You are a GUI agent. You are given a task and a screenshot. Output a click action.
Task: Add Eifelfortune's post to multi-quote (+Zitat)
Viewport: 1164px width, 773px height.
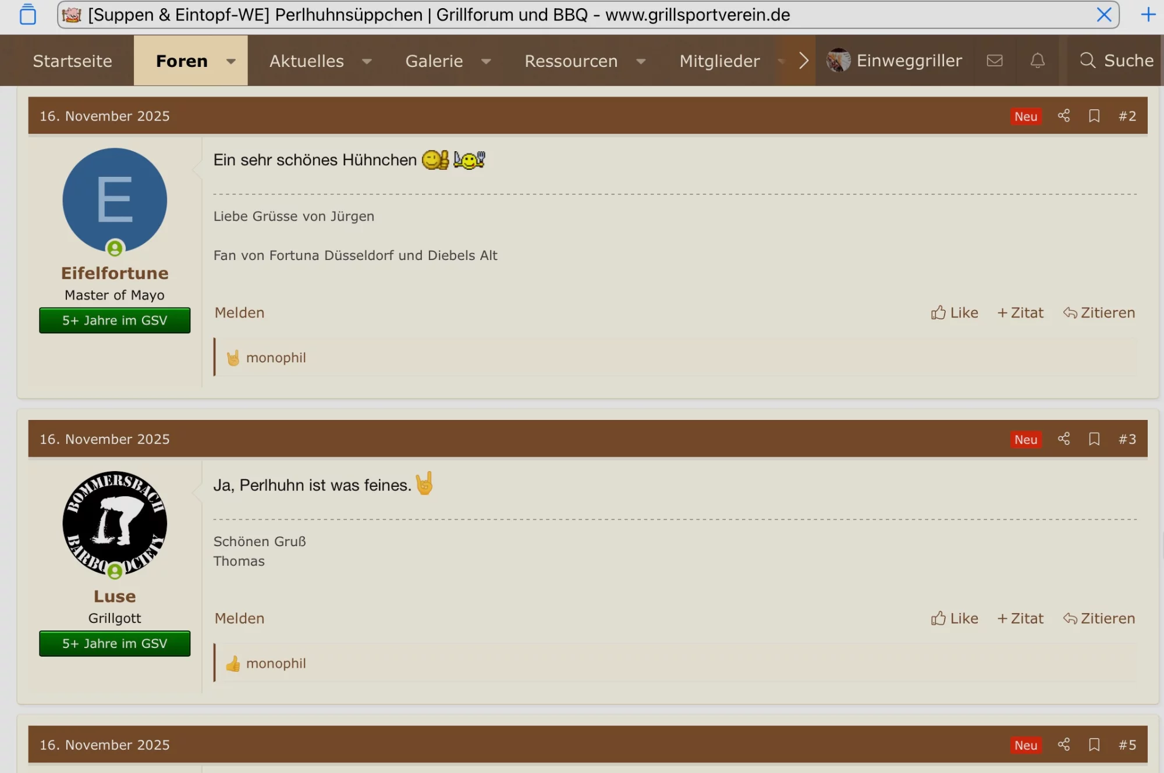pyautogui.click(x=1020, y=312)
